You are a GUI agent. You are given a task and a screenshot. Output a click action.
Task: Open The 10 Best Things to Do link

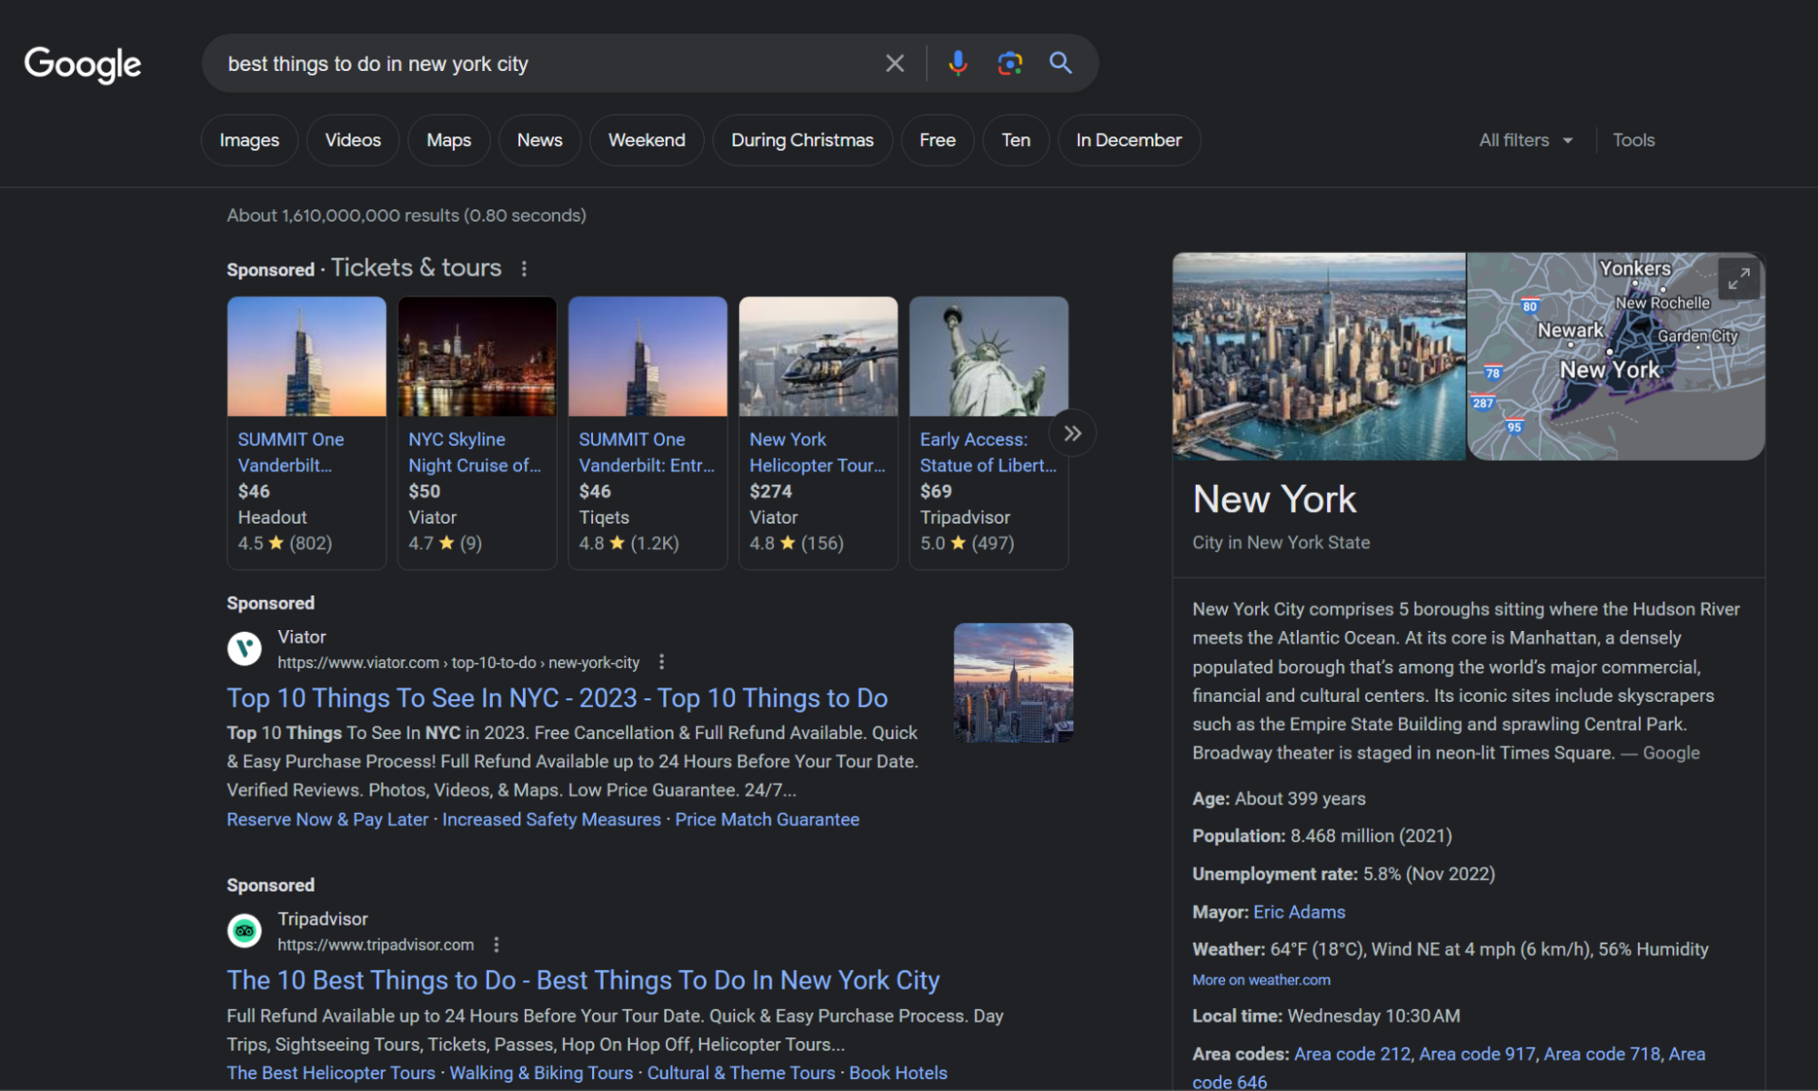pos(583,980)
